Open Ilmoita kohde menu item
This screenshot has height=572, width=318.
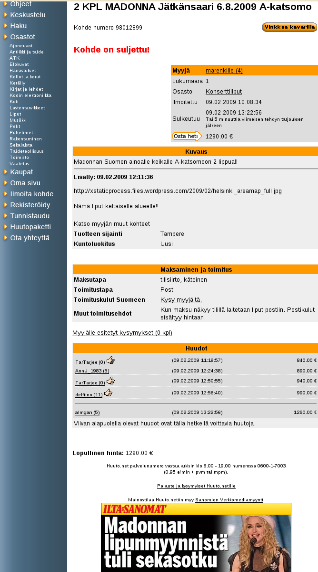(31, 194)
